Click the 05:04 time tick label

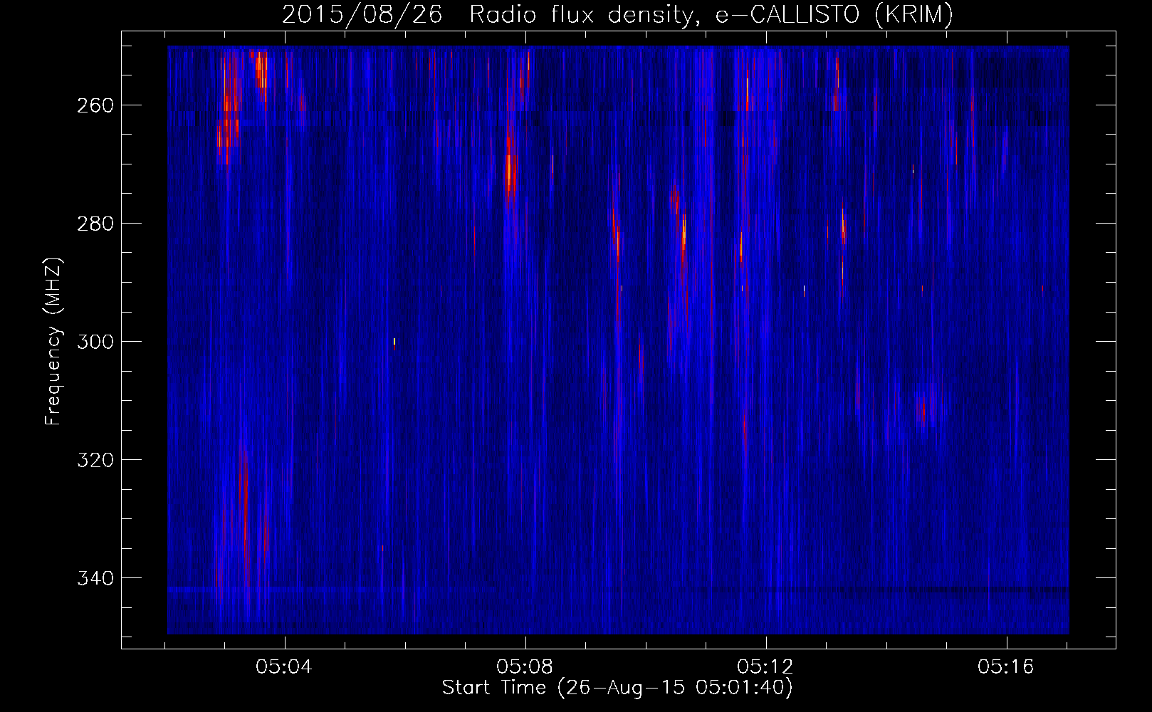coord(284,666)
